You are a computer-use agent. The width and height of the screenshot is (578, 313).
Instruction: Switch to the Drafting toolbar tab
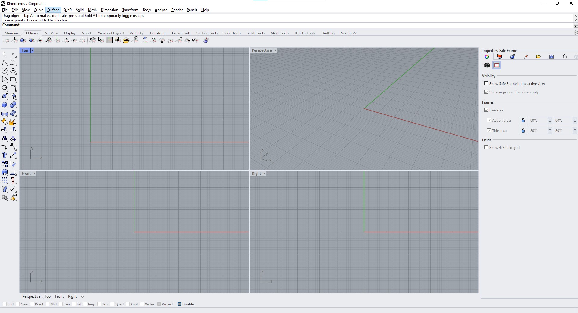click(x=328, y=33)
